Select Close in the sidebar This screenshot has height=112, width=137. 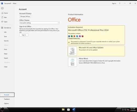pos(6,67)
